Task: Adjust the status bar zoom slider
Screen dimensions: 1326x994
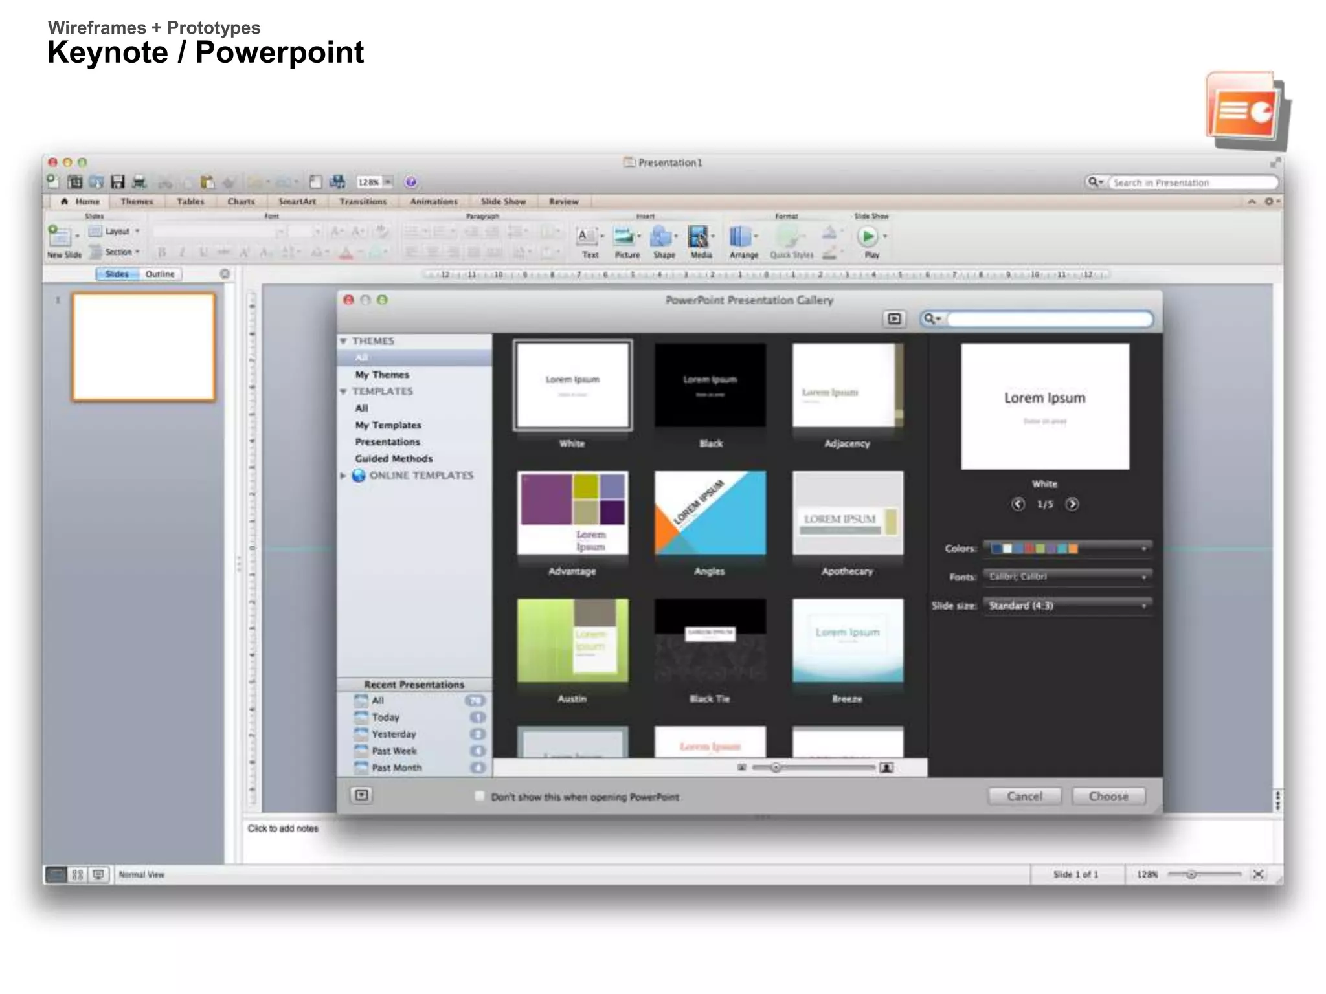Action: point(1191,874)
